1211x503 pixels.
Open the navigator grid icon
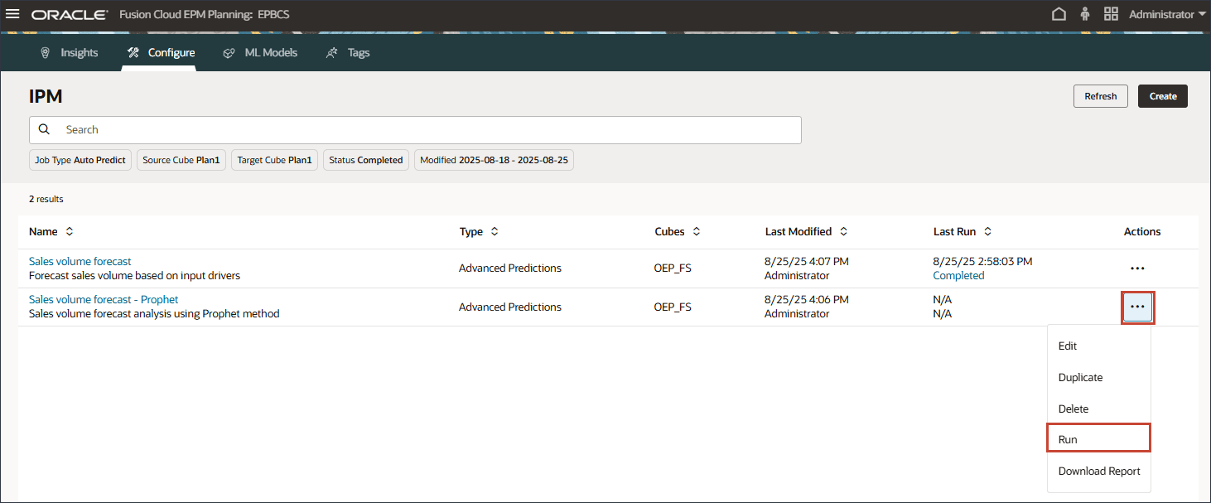click(1111, 14)
